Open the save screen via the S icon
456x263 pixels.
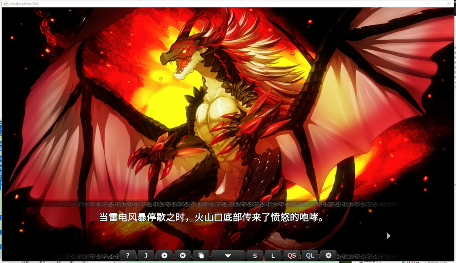coord(255,255)
